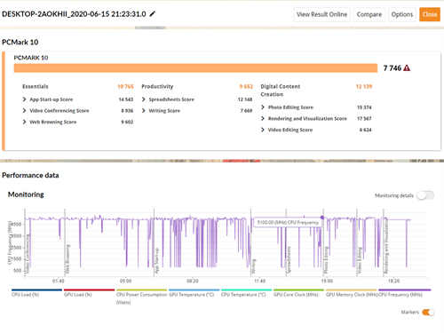
Task: Open the Options button
Action: click(402, 14)
